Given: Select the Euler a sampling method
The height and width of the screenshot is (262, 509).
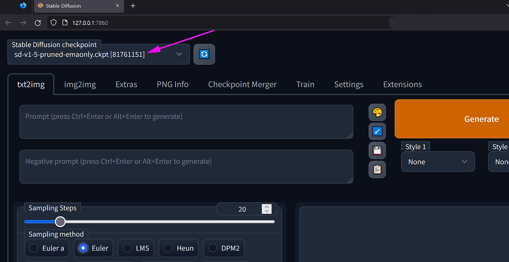Looking at the screenshot, I should pyautogui.click(x=47, y=248).
